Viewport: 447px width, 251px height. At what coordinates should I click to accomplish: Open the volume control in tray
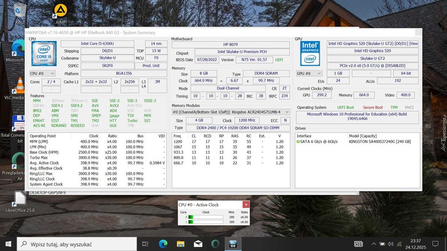[391, 244]
